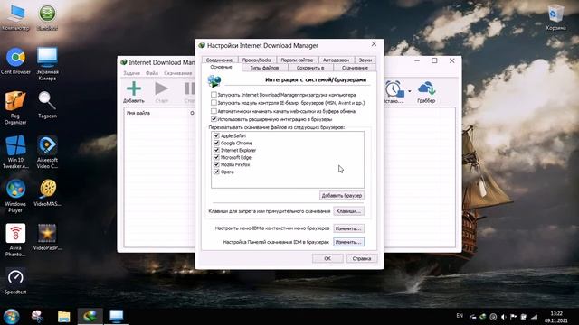This screenshot has height=325, width=579.
Task: Click the IDM green tray icon
Action: click(482, 317)
